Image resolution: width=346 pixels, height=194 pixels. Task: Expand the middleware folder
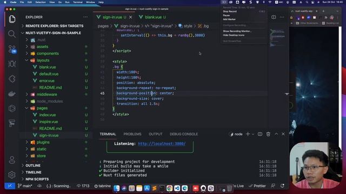[x=47, y=94]
